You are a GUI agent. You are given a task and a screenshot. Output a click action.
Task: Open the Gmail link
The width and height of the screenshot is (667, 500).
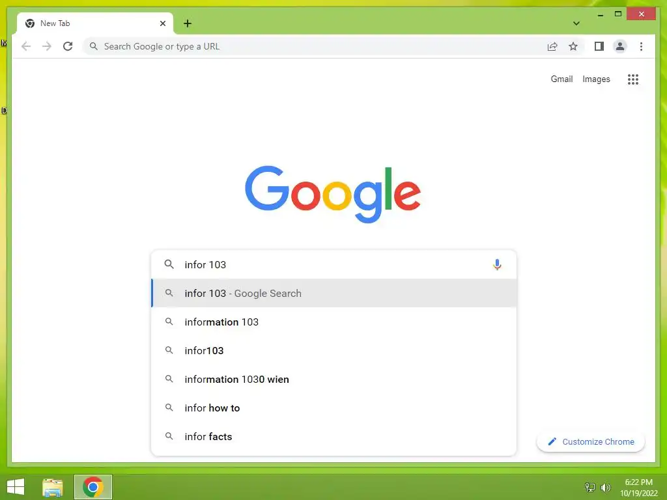coord(561,79)
